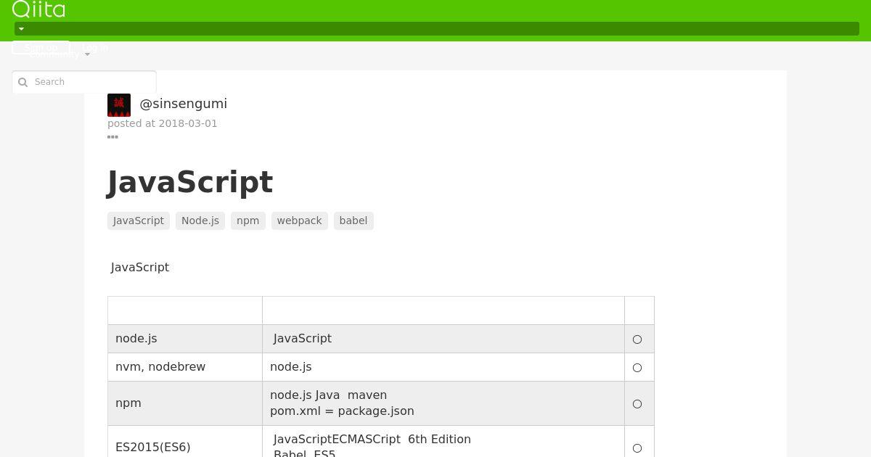
Task: Click the circle mark in nvm, nodebrew row
Action: [637, 368]
